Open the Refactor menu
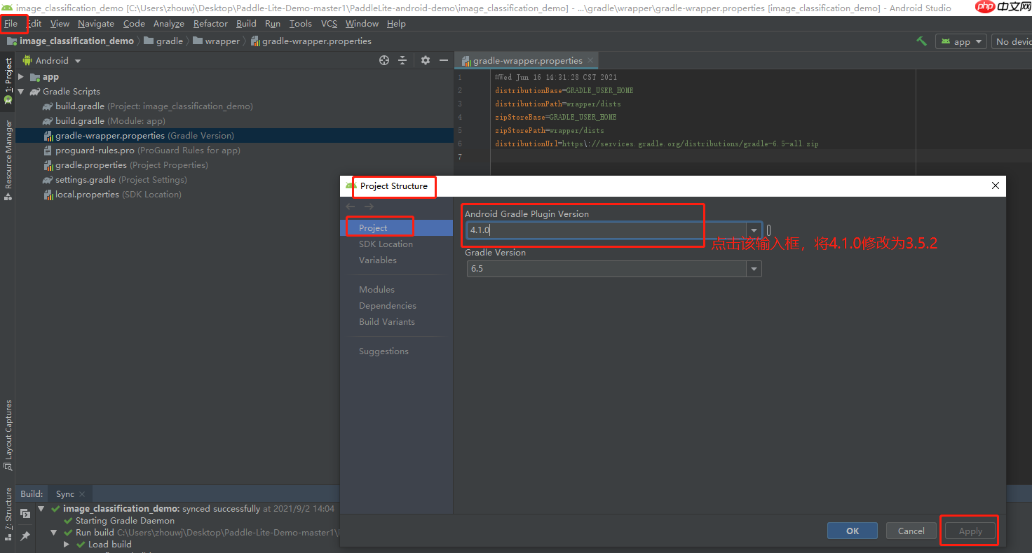 tap(210, 24)
